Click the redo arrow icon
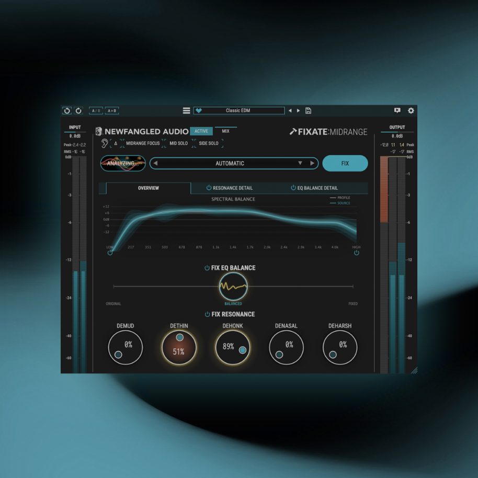 click(78, 111)
